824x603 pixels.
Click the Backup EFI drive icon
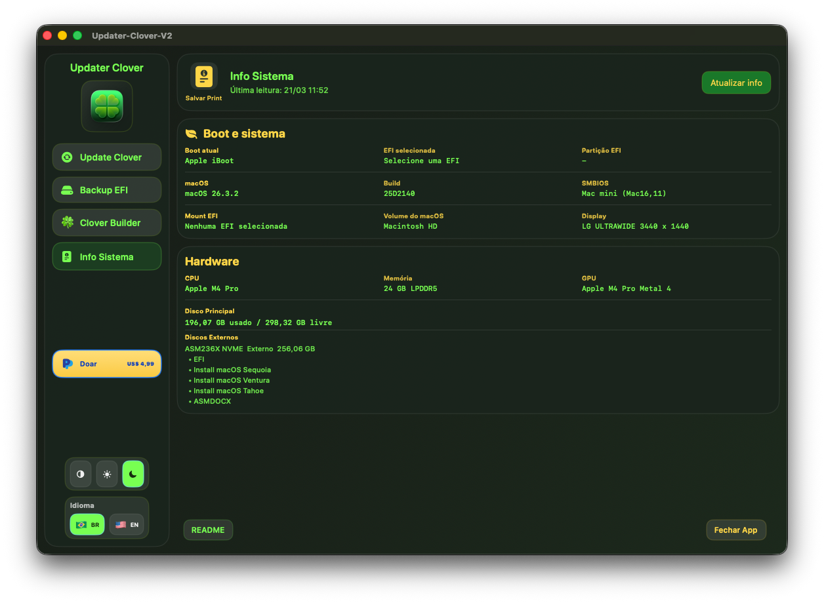pos(66,189)
